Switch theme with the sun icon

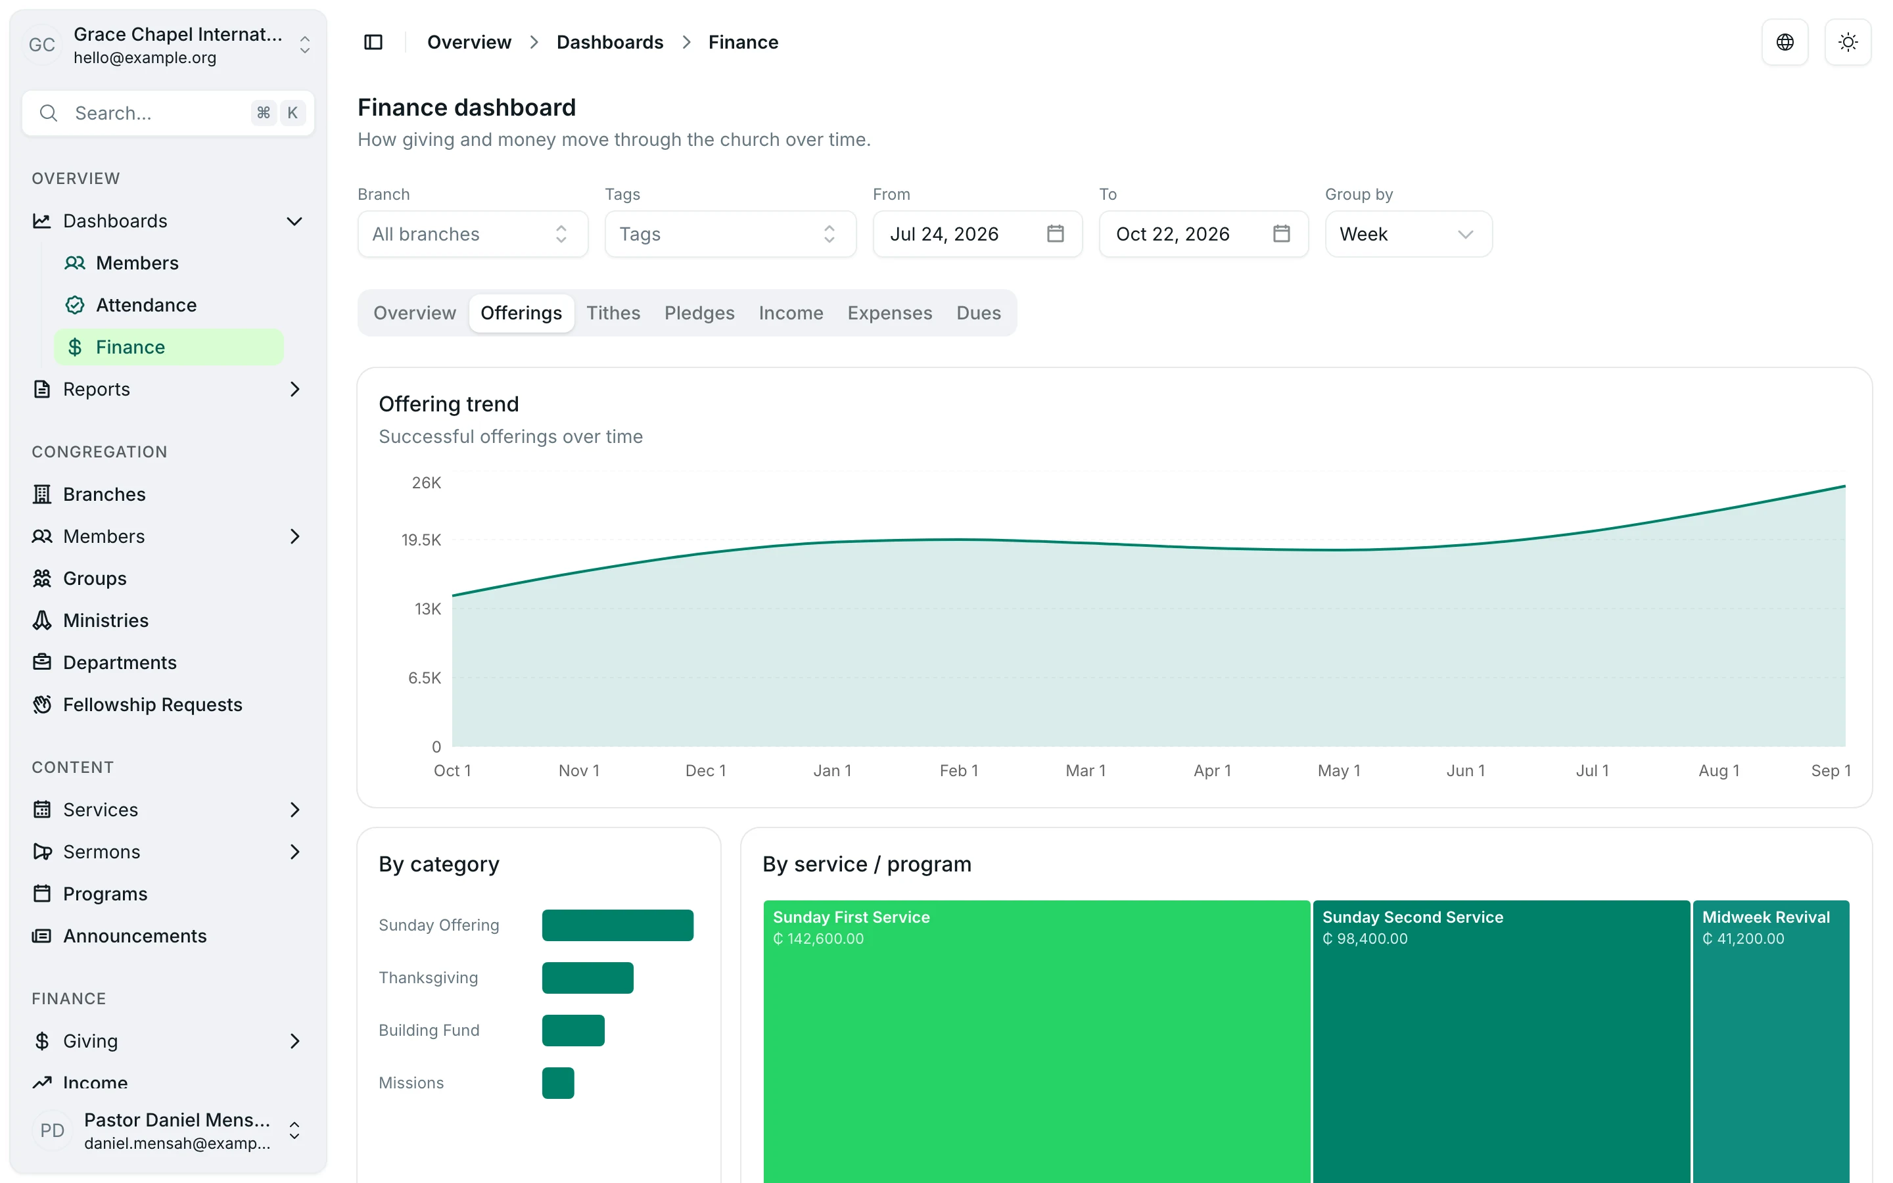click(x=1848, y=42)
